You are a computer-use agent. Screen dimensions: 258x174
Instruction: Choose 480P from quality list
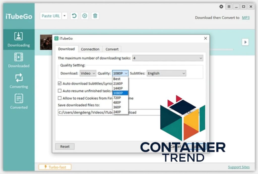pyautogui.click(x=120, y=102)
